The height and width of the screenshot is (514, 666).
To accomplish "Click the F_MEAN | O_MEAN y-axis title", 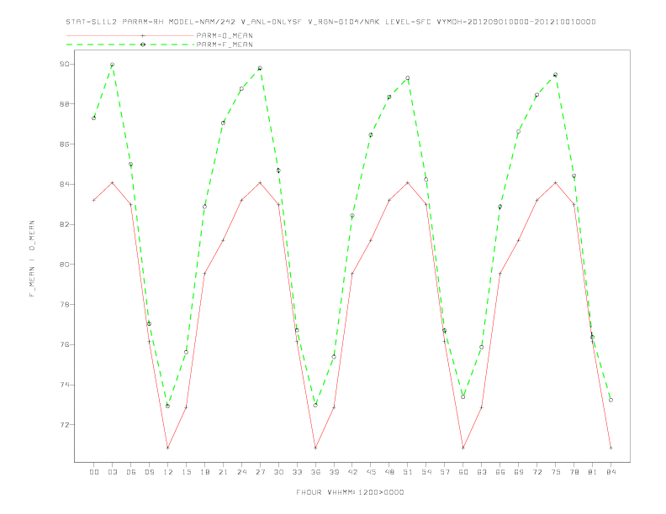I will pyautogui.click(x=32, y=259).
